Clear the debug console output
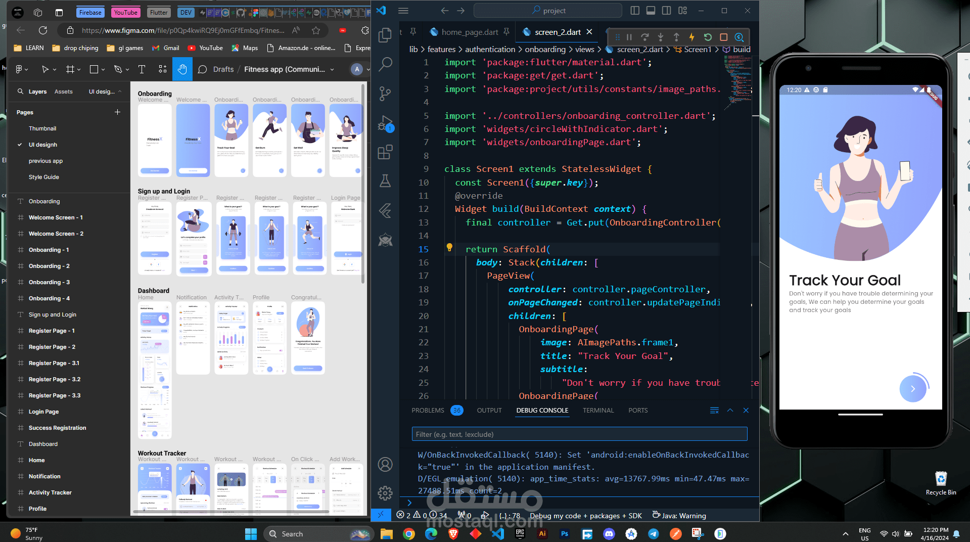 point(714,411)
